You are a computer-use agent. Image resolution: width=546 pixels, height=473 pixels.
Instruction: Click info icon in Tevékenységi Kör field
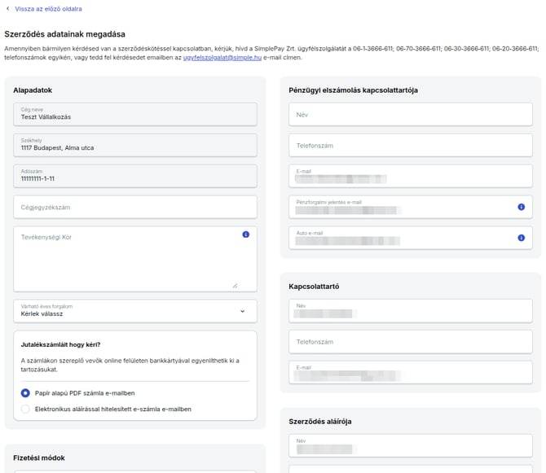coord(246,234)
